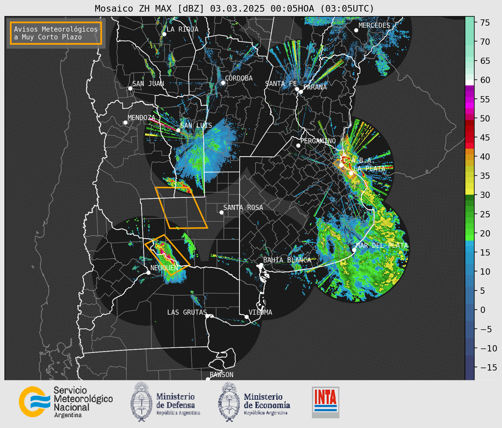Click the −15 tick label on colorbar

tap(489, 367)
